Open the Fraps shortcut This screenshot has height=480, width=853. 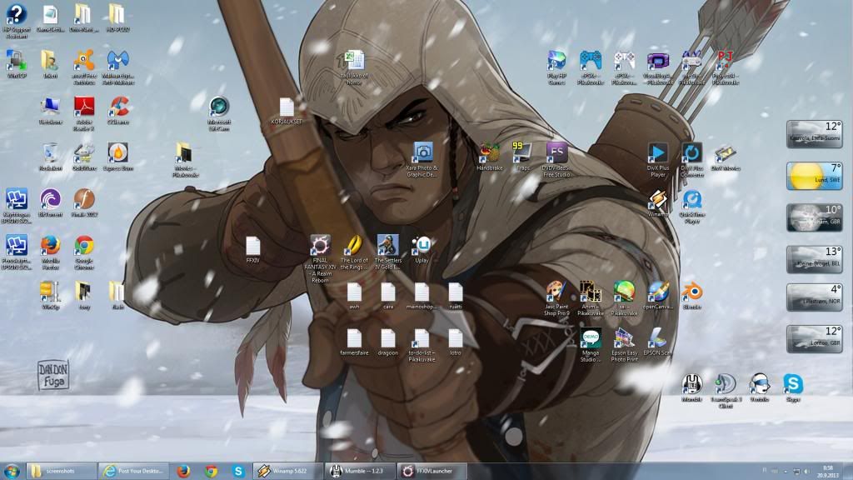[x=522, y=157]
